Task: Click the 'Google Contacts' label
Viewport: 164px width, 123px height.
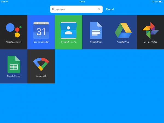Action: click(69, 42)
